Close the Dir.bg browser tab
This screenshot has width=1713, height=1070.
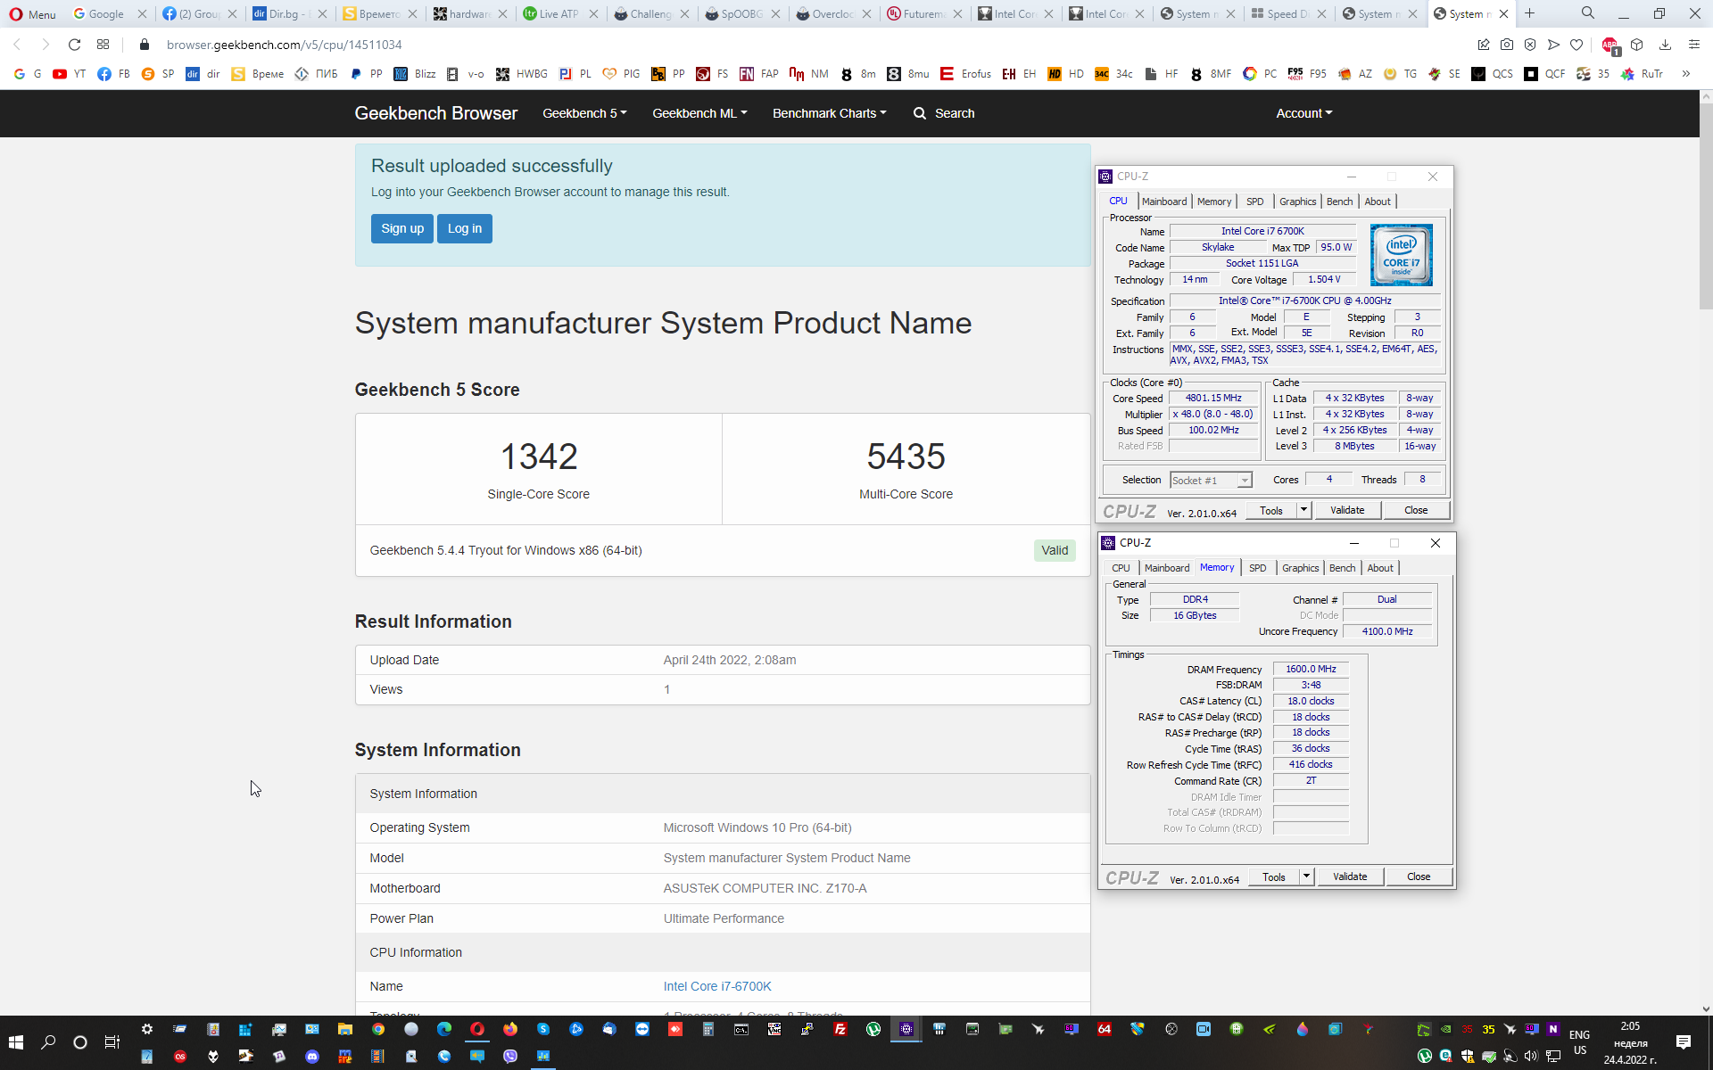coord(322,13)
